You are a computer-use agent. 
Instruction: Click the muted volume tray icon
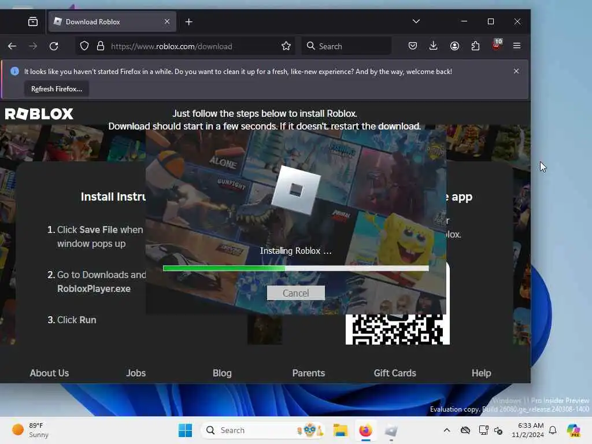[x=498, y=430]
